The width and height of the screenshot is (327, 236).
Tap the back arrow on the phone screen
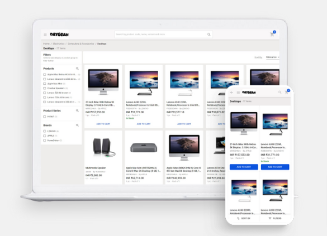point(231,92)
